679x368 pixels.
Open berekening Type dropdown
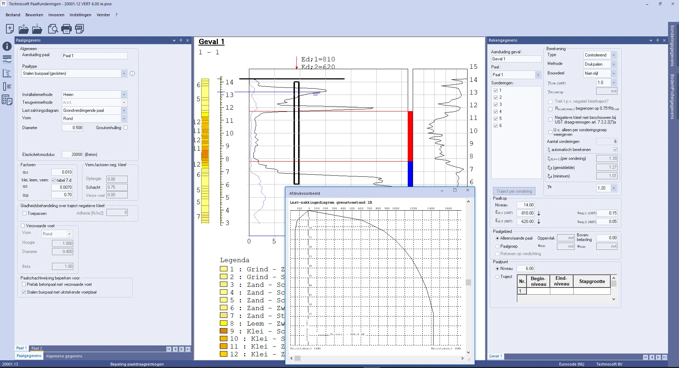[614, 55]
